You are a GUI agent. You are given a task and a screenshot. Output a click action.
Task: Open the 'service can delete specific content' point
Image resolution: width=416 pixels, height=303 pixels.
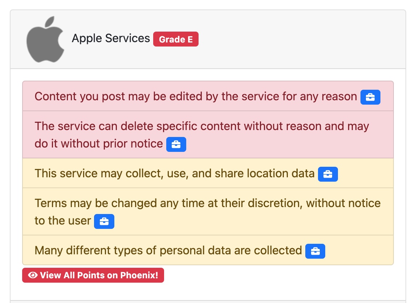click(x=201, y=126)
